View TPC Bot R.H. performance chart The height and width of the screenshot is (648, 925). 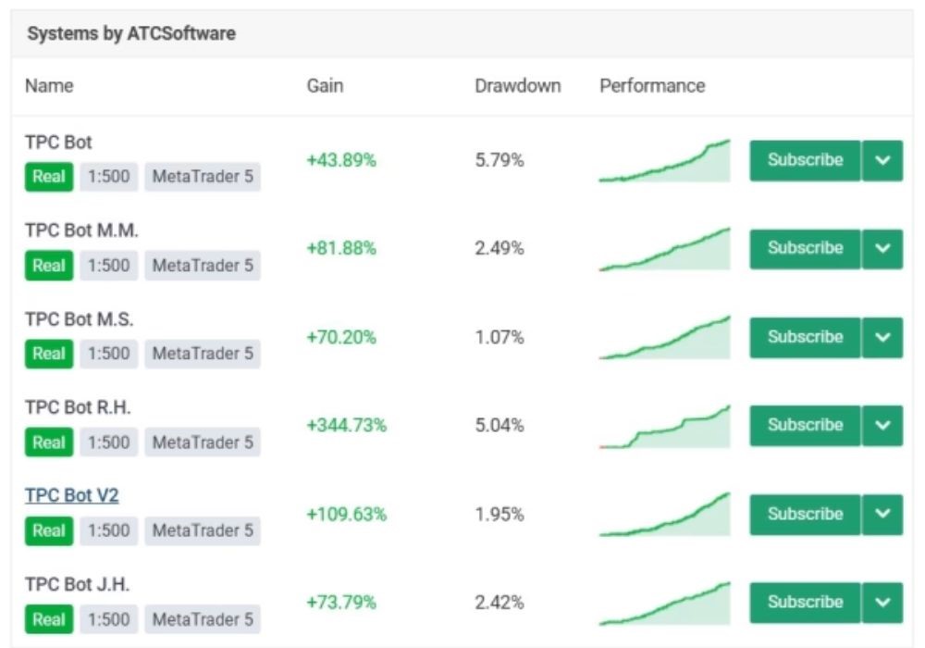point(664,428)
